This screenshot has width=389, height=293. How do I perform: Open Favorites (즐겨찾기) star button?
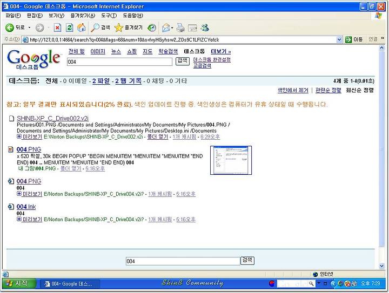[129, 28]
